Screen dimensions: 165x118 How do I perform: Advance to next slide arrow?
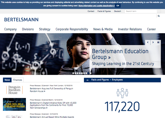pyautogui.click(x=153, y=42)
